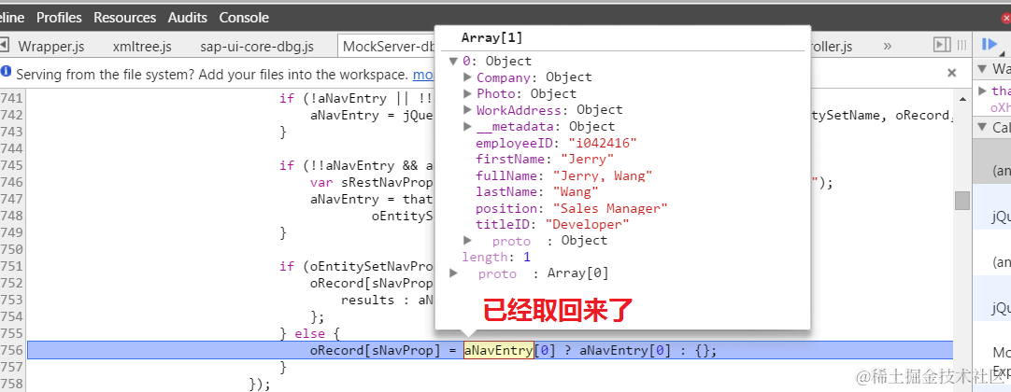
Task: Click the titleID "Developer" value
Action: (x=587, y=225)
